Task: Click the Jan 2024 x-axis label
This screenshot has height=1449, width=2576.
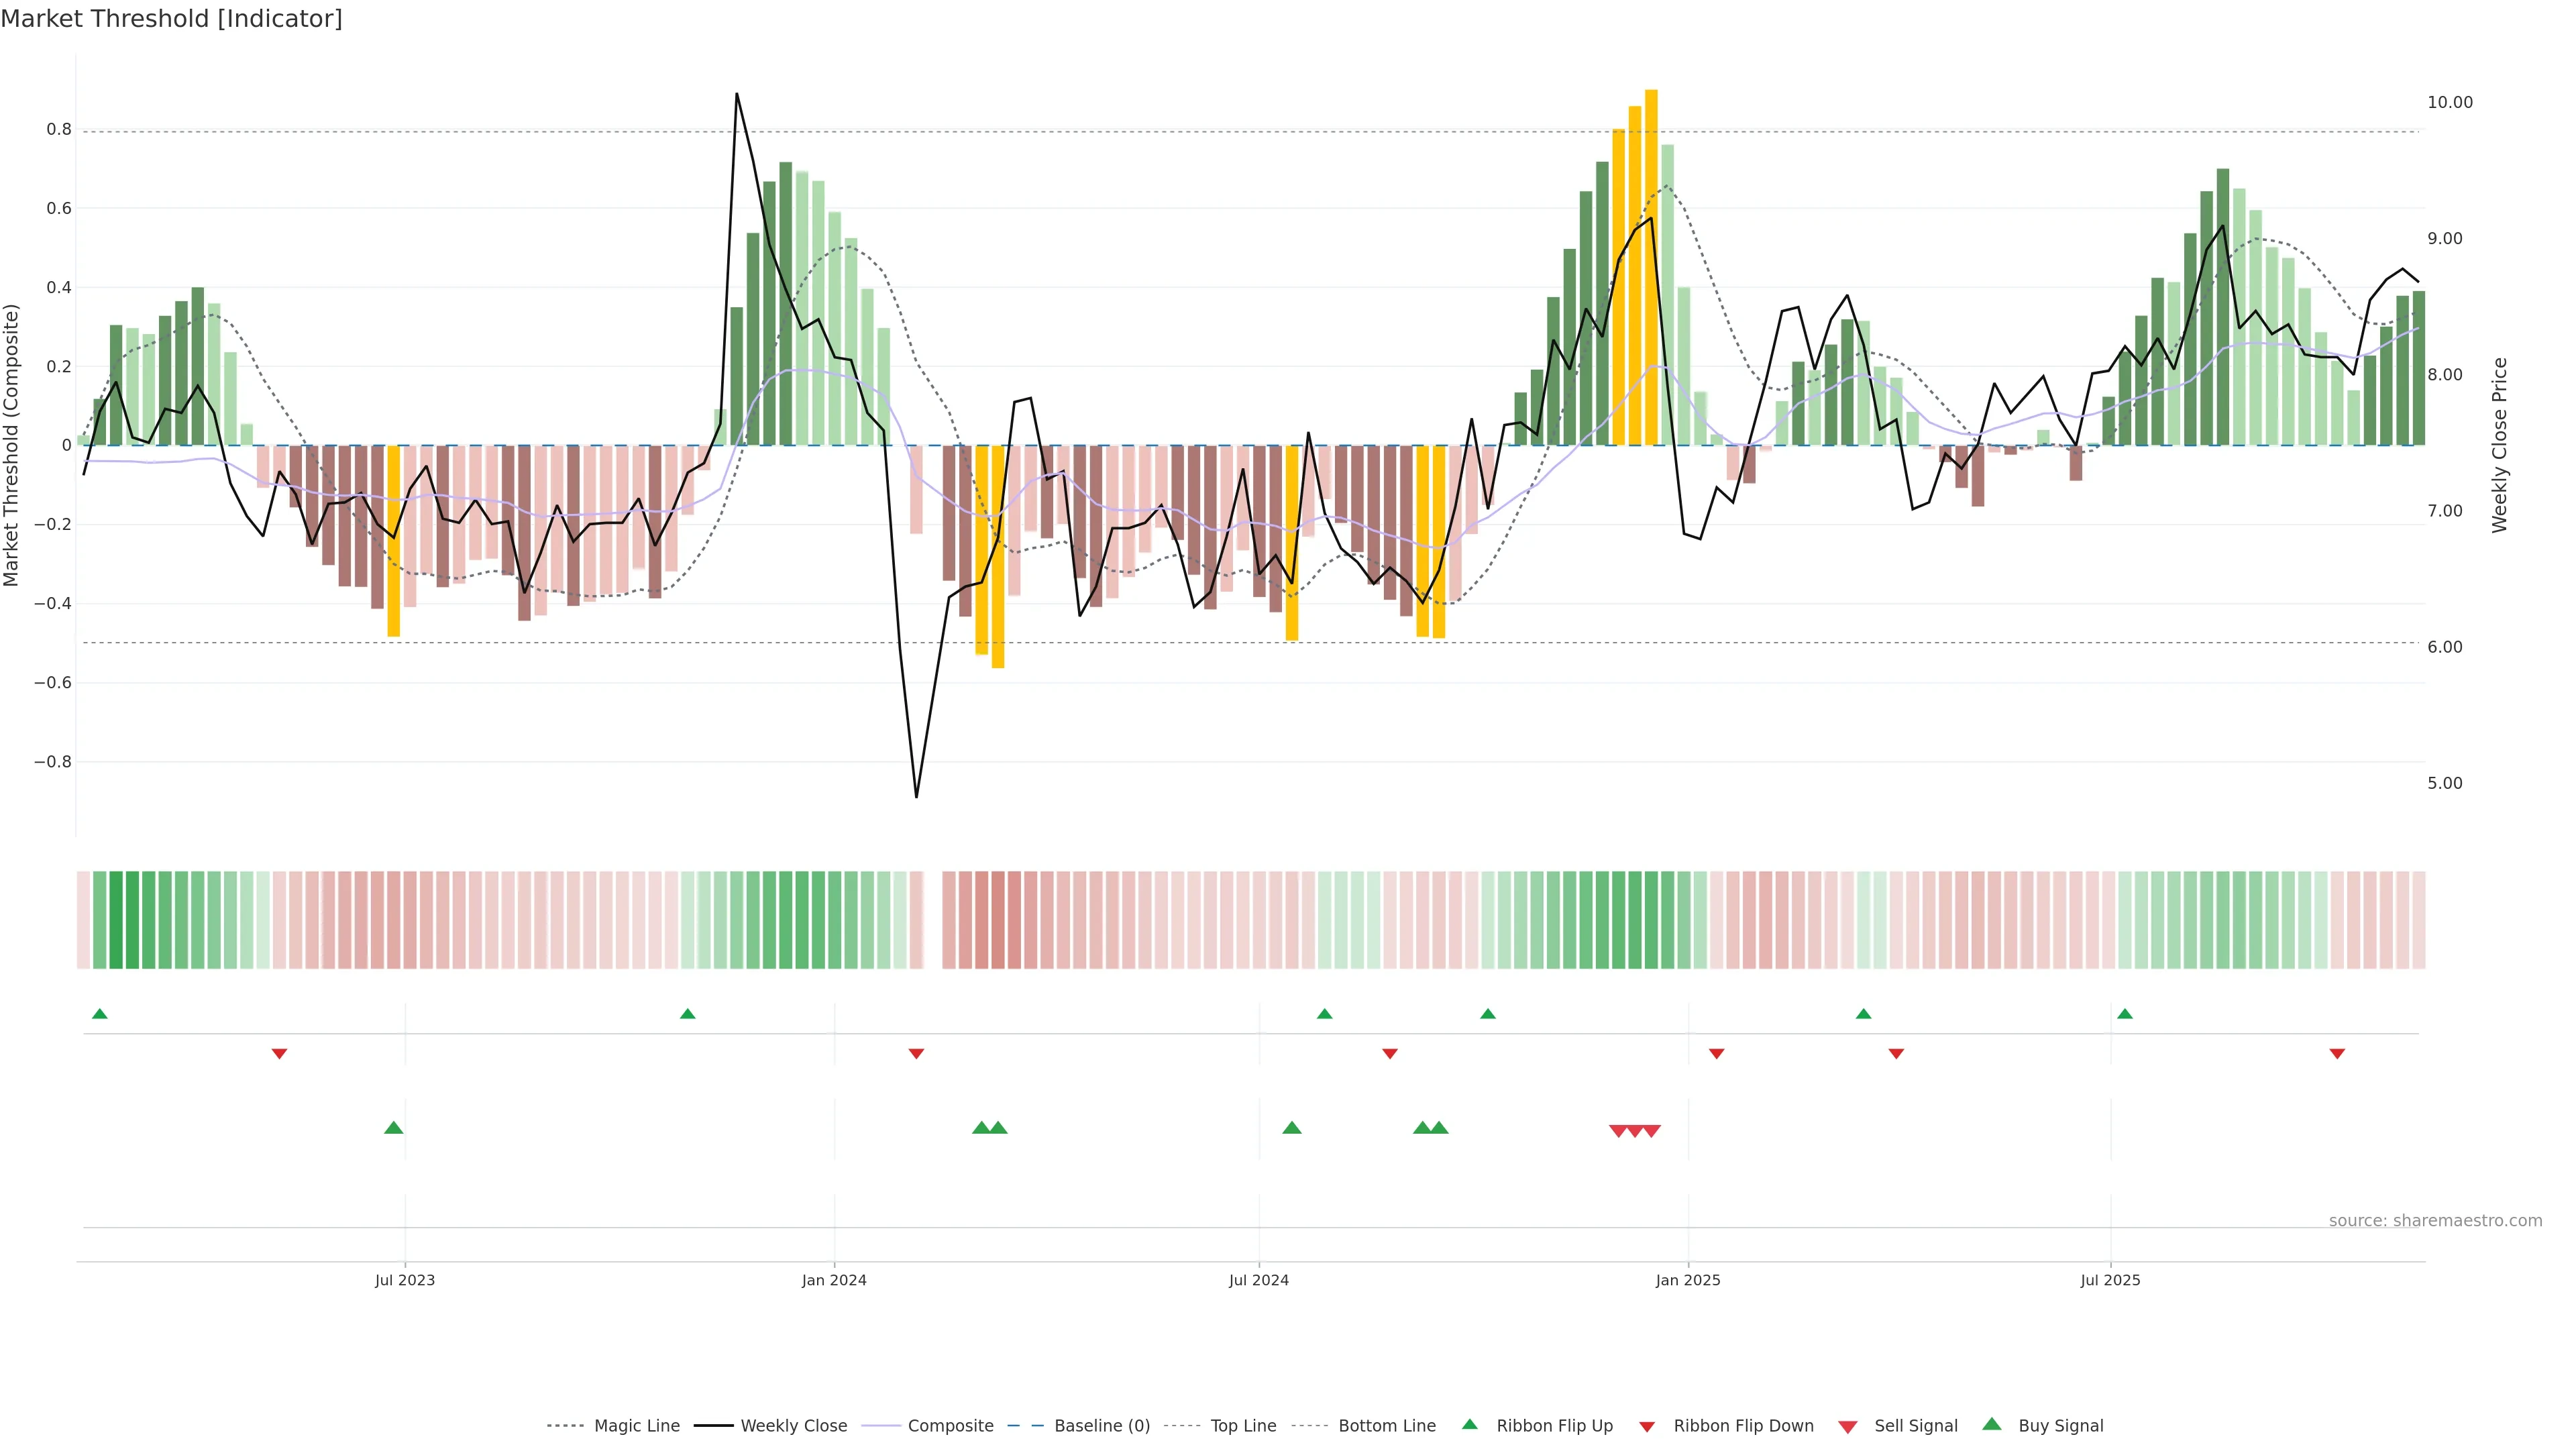Action: [834, 1280]
